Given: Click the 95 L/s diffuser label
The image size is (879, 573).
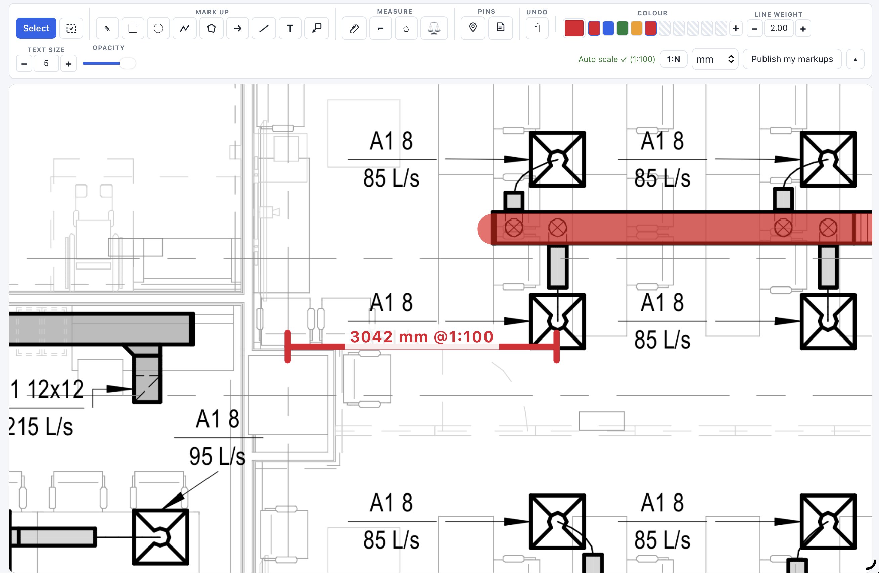Looking at the screenshot, I should click(x=217, y=456).
